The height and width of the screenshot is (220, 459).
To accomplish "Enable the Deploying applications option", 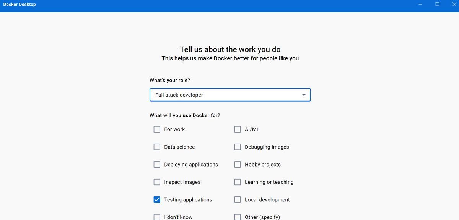I will (x=157, y=164).
